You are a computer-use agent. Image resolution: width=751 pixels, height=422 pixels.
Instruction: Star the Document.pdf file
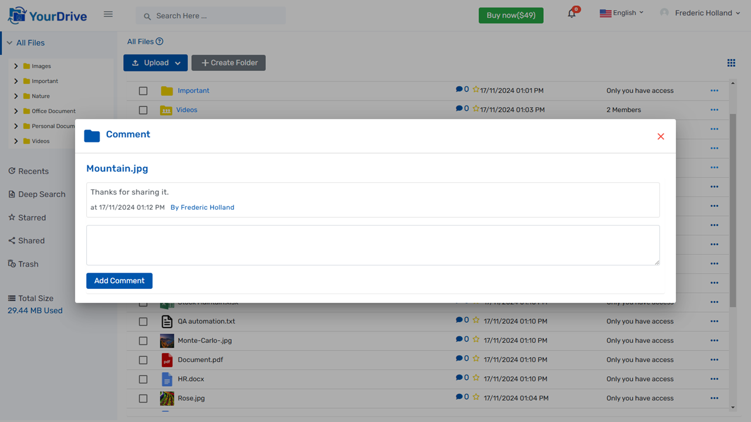[x=476, y=359]
